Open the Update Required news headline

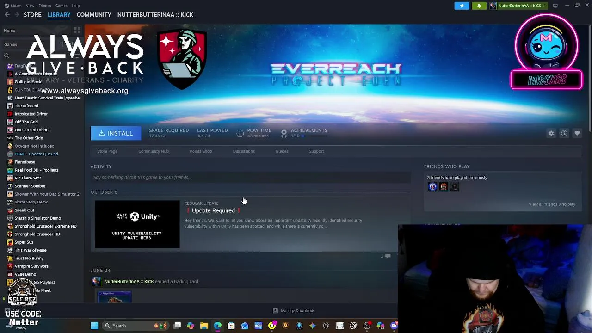(x=213, y=210)
